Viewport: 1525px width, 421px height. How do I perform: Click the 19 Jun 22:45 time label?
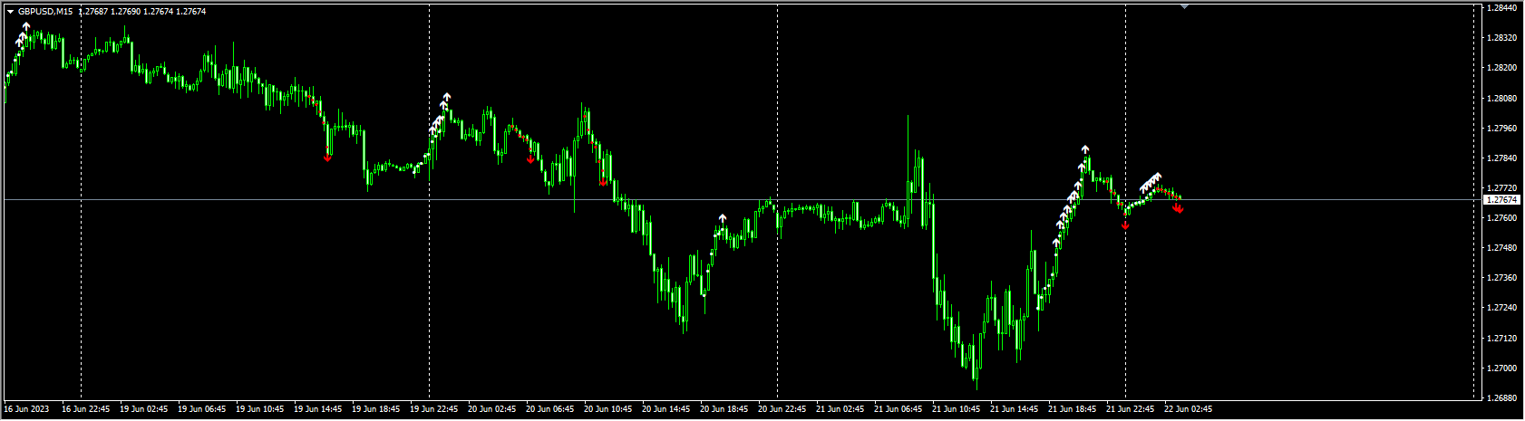(433, 409)
